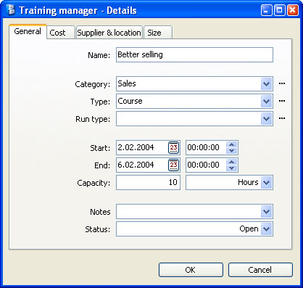
Task: Click the Training manager title bar icon
Action: point(11,10)
